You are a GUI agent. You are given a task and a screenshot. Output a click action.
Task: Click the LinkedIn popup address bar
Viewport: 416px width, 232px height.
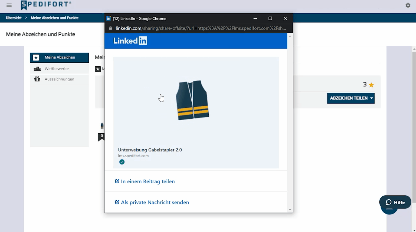click(x=201, y=28)
